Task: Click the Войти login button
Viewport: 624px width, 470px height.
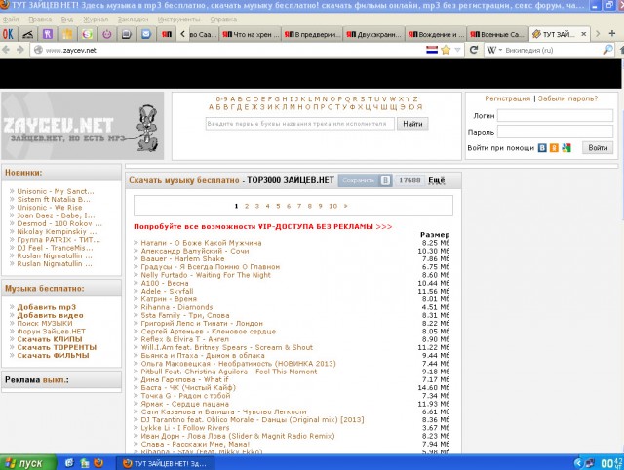Action: (x=598, y=147)
